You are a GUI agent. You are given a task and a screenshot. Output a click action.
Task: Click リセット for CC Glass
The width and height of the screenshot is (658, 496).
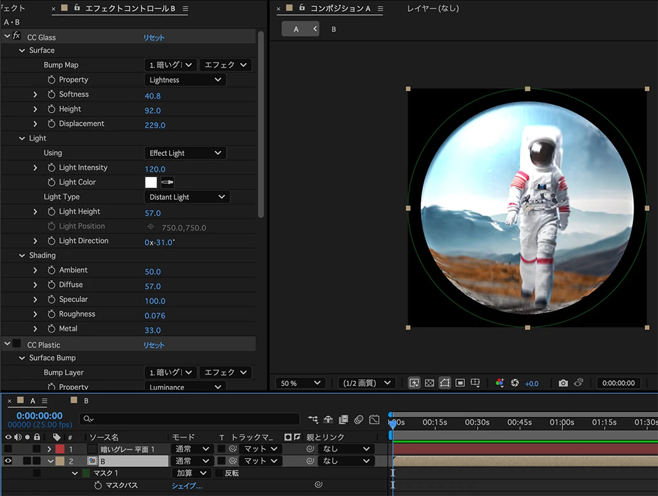pyautogui.click(x=154, y=38)
